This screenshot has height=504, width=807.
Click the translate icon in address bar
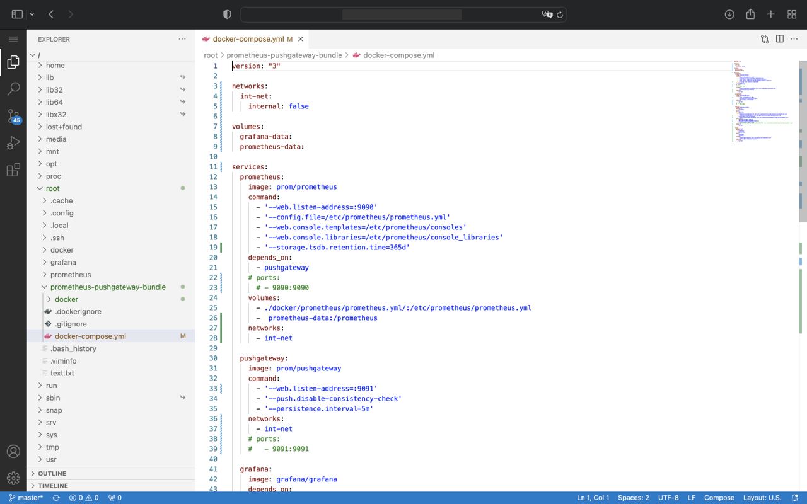tap(547, 14)
